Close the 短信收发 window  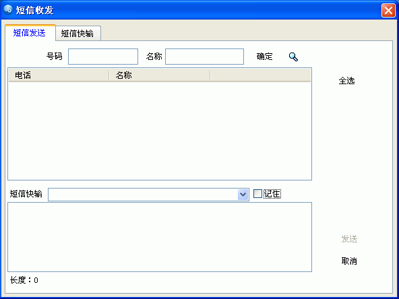388,11
